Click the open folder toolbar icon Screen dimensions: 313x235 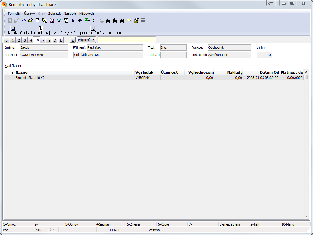click(31, 21)
